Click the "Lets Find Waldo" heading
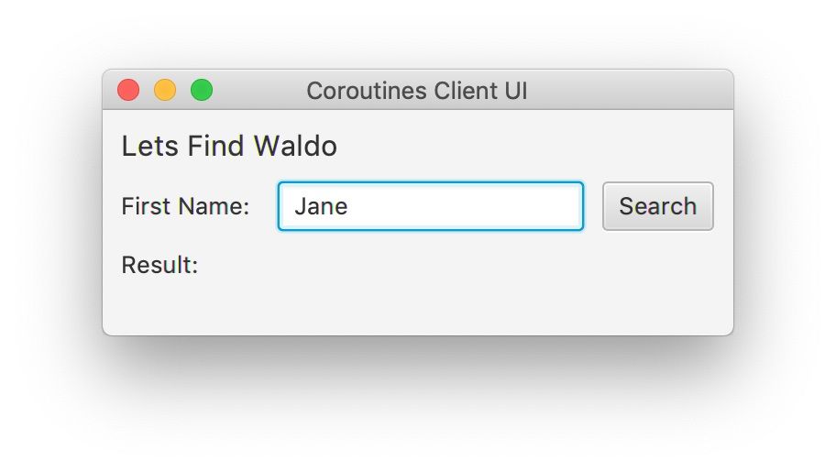 coord(229,147)
